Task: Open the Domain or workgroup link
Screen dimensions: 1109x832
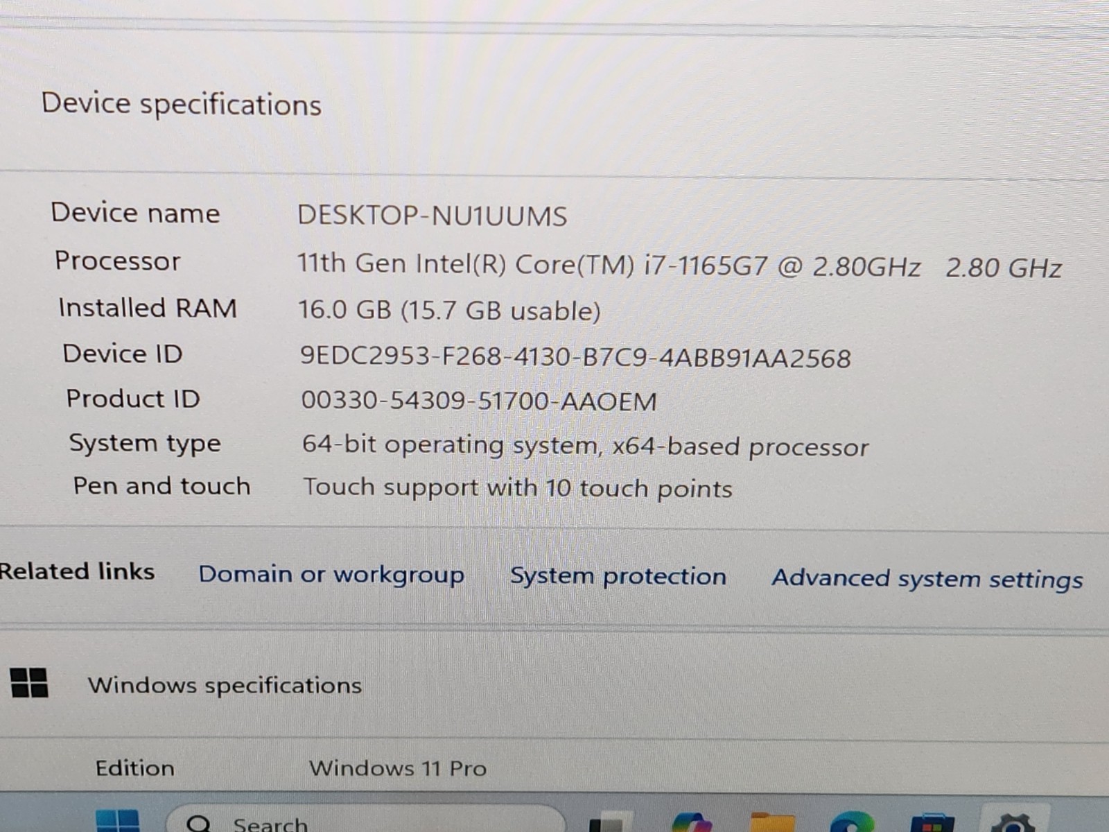Action: pos(331,575)
